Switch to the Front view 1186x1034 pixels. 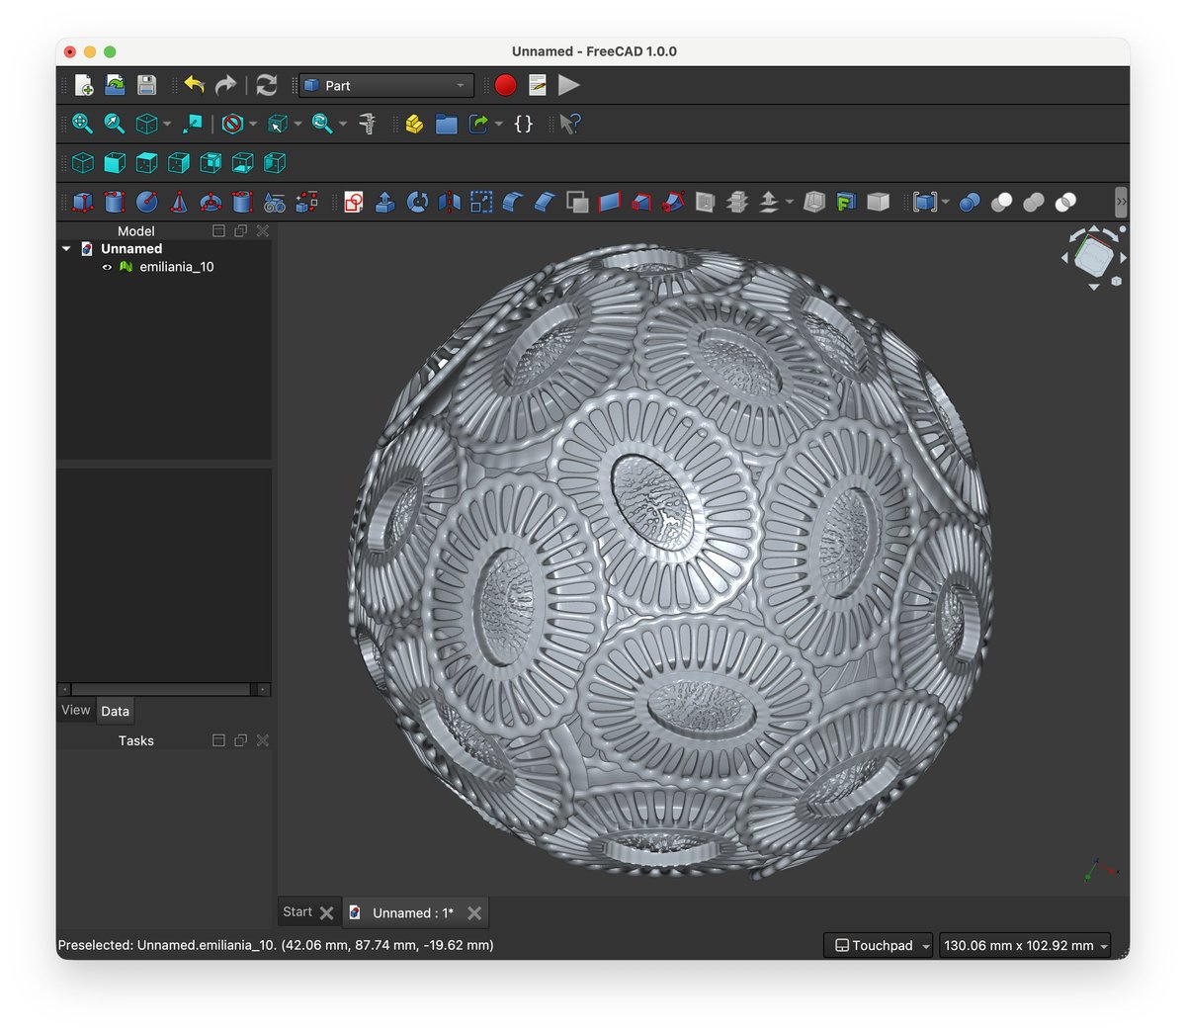pos(115,163)
